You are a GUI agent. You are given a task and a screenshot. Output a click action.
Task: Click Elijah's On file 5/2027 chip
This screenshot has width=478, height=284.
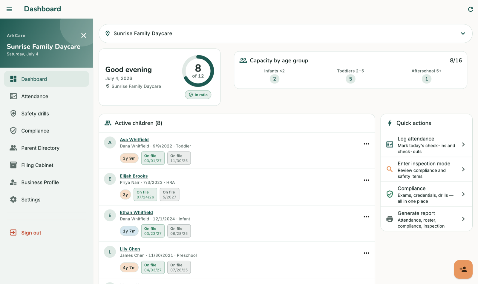[169, 195]
